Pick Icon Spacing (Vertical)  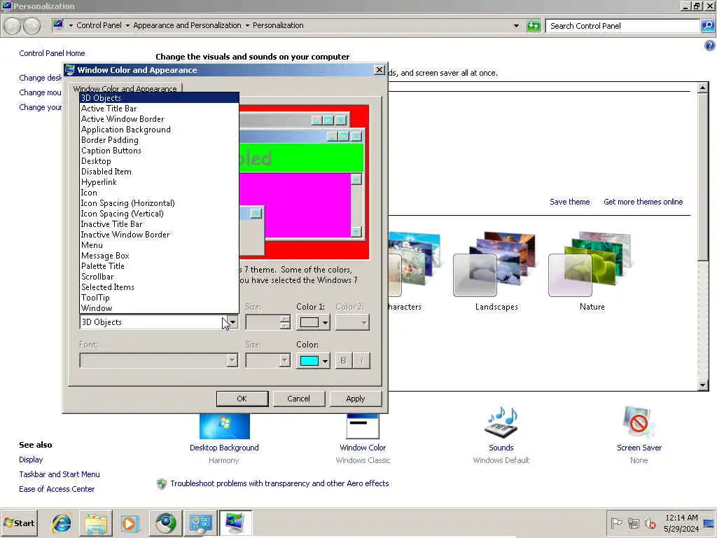(x=159, y=214)
